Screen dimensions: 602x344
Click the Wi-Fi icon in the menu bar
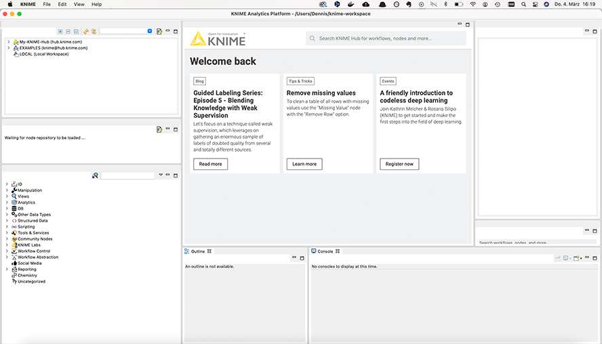click(473, 4)
